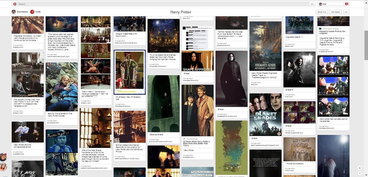Focus the Search input field
This screenshot has height=177, width=368.
click(x=163, y=4)
